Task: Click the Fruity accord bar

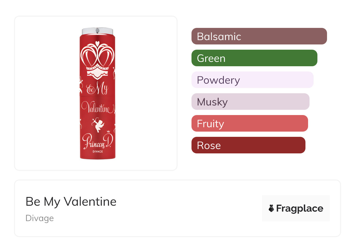Action: click(249, 123)
